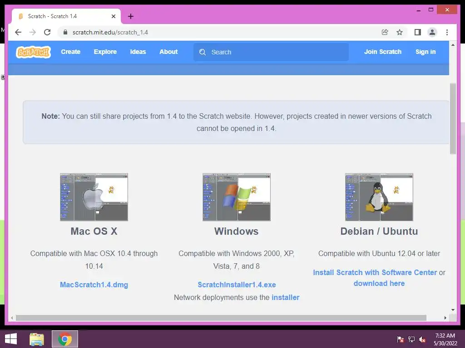Image resolution: width=465 pixels, height=348 pixels.
Task: Click the scroll down arrow
Action: (453, 310)
